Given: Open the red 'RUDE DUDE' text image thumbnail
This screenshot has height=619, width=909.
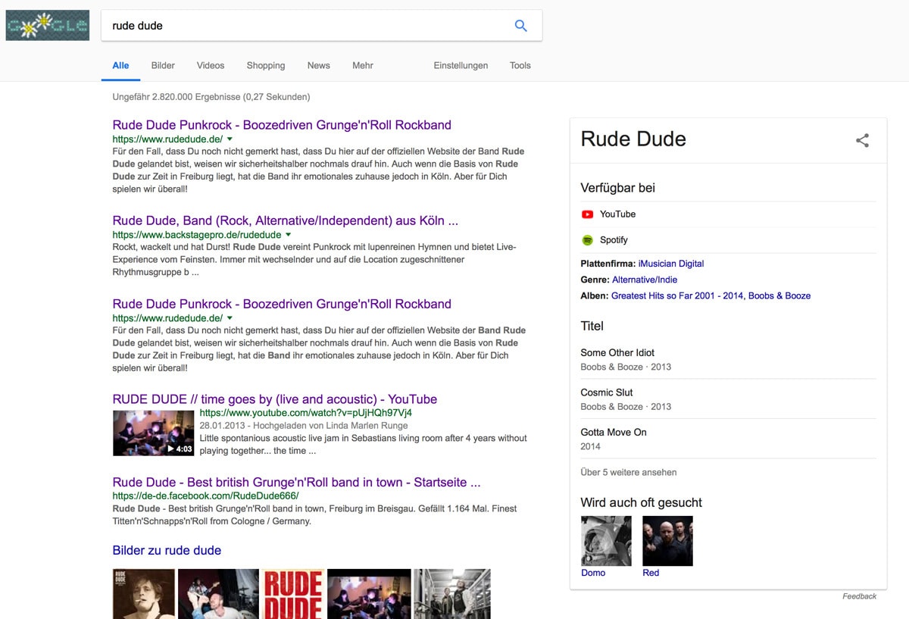Looking at the screenshot, I should [294, 594].
